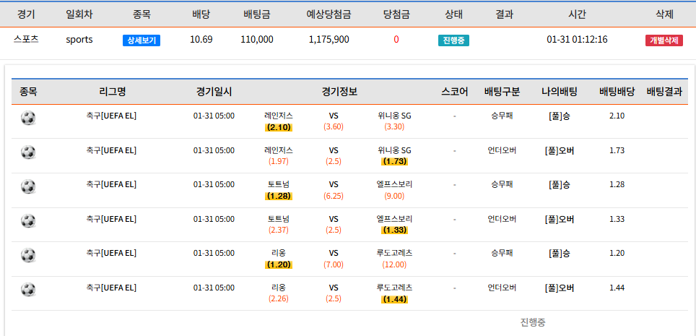Open the blue 상세보기 detail button
The width and height of the screenshot is (696, 336).
click(142, 40)
